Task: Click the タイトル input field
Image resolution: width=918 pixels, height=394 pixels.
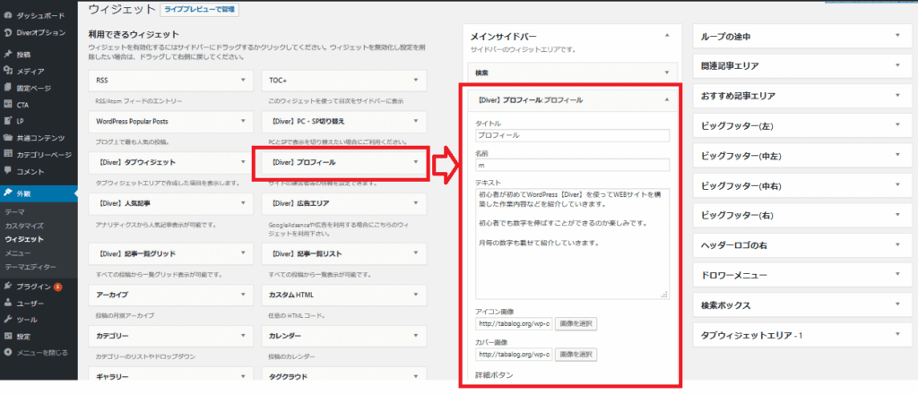Action: tap(573, 136)
